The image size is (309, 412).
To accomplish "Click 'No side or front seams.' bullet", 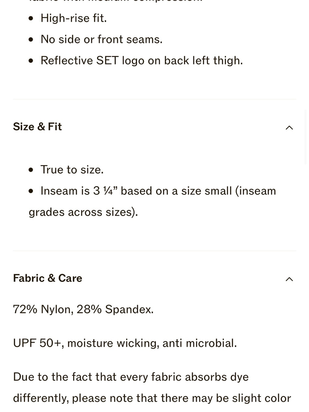I will coord(101,40).
